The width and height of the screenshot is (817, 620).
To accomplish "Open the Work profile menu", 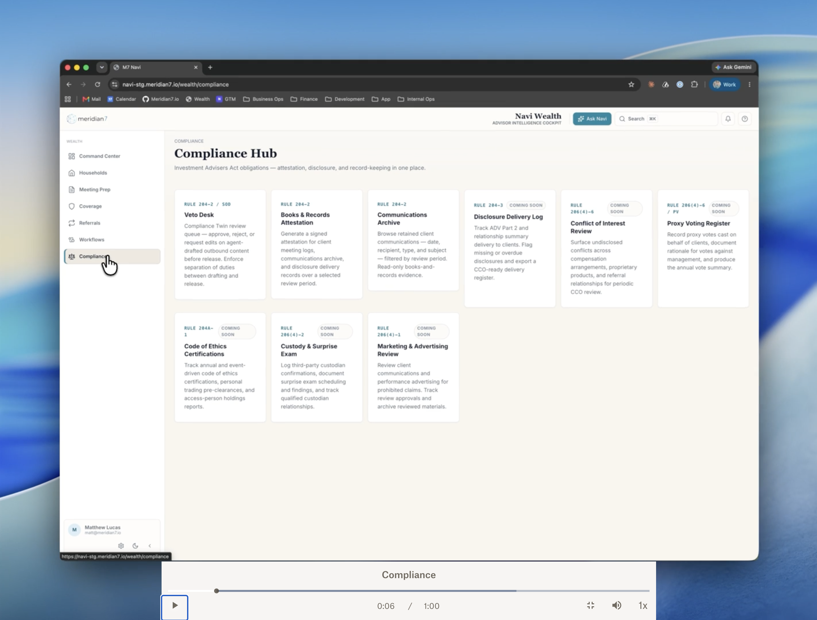I will click(724, 85).
